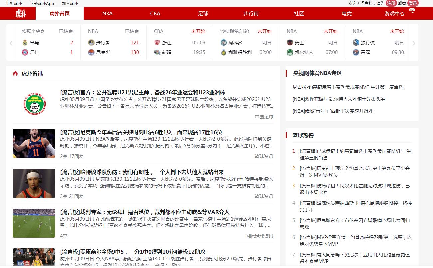Screen dimensions: 433x268
Task: Click the Pacers (步行者) team logo
Action: (91, 43)
